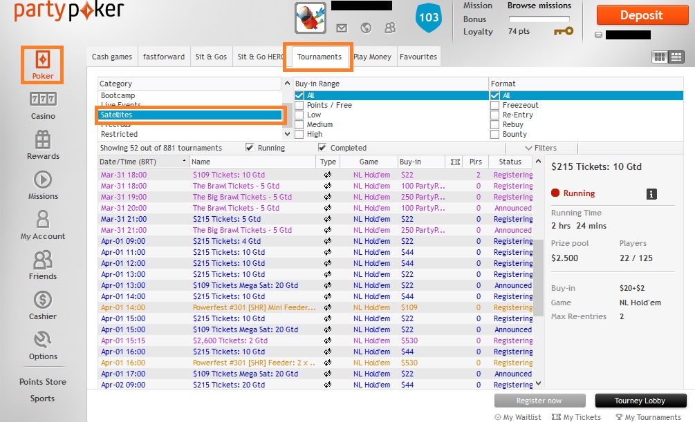
Task: Open the Cashier dollar icon
Action: click(43, 300)
